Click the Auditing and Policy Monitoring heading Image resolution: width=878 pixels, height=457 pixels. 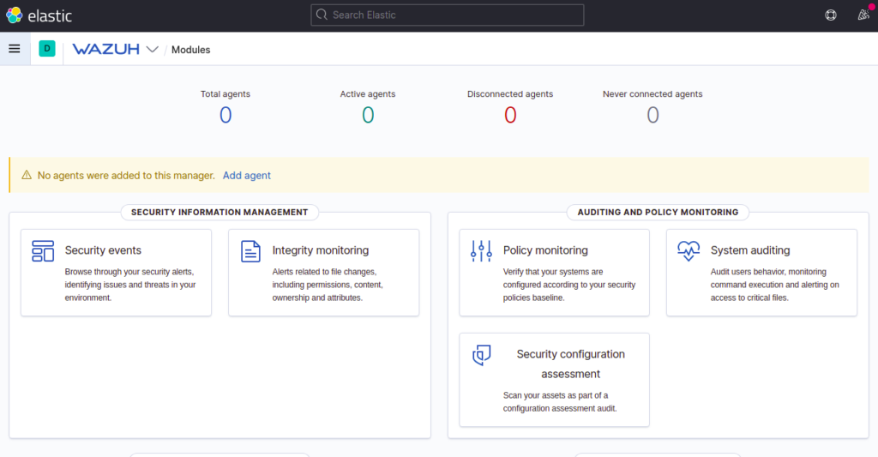point(658,213)
